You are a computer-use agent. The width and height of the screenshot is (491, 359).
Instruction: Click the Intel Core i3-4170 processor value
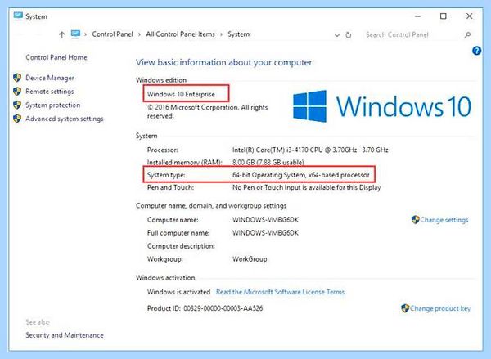(310, 150)
